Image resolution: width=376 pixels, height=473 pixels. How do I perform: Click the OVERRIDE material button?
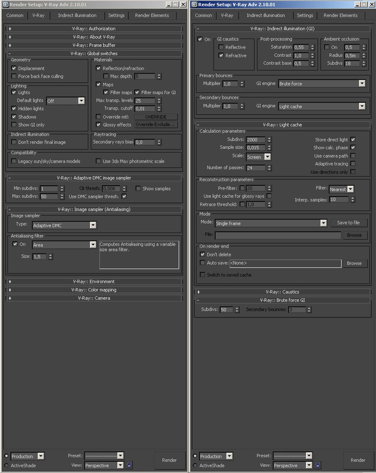[x=156, y=117]
